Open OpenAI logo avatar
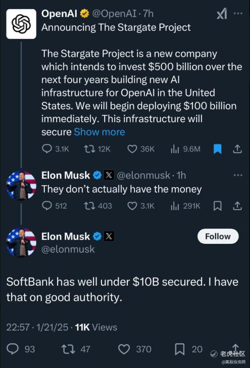 (21, 24)
